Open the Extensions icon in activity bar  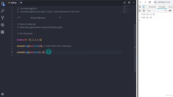tap(2, 32)
